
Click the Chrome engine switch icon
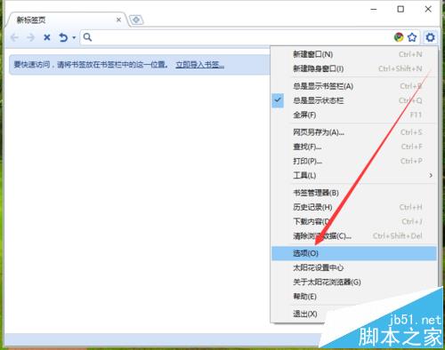tap(399, 37)
